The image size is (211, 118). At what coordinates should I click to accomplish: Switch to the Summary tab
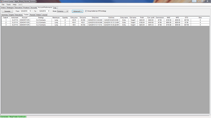point(5,15)
